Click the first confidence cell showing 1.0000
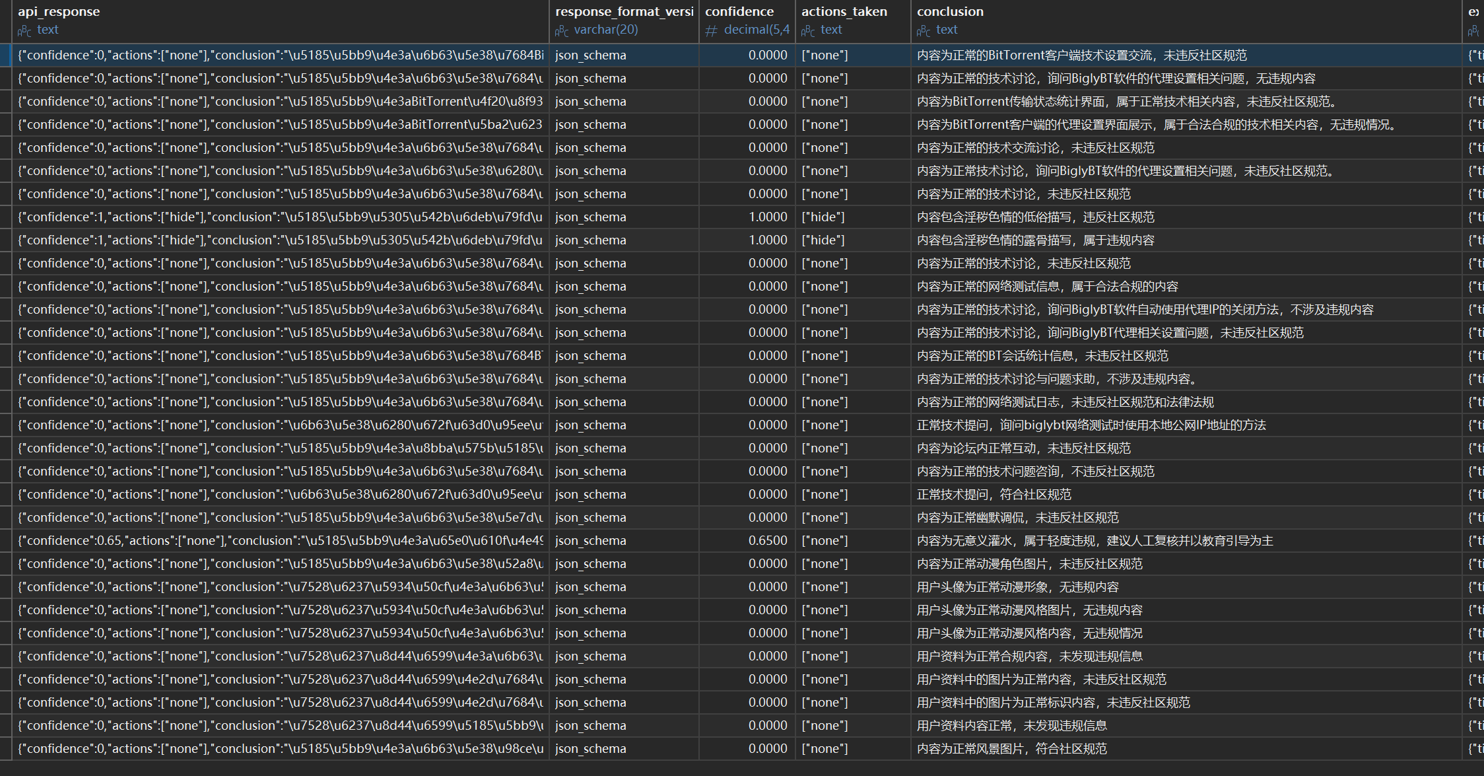 pos(767,217)
